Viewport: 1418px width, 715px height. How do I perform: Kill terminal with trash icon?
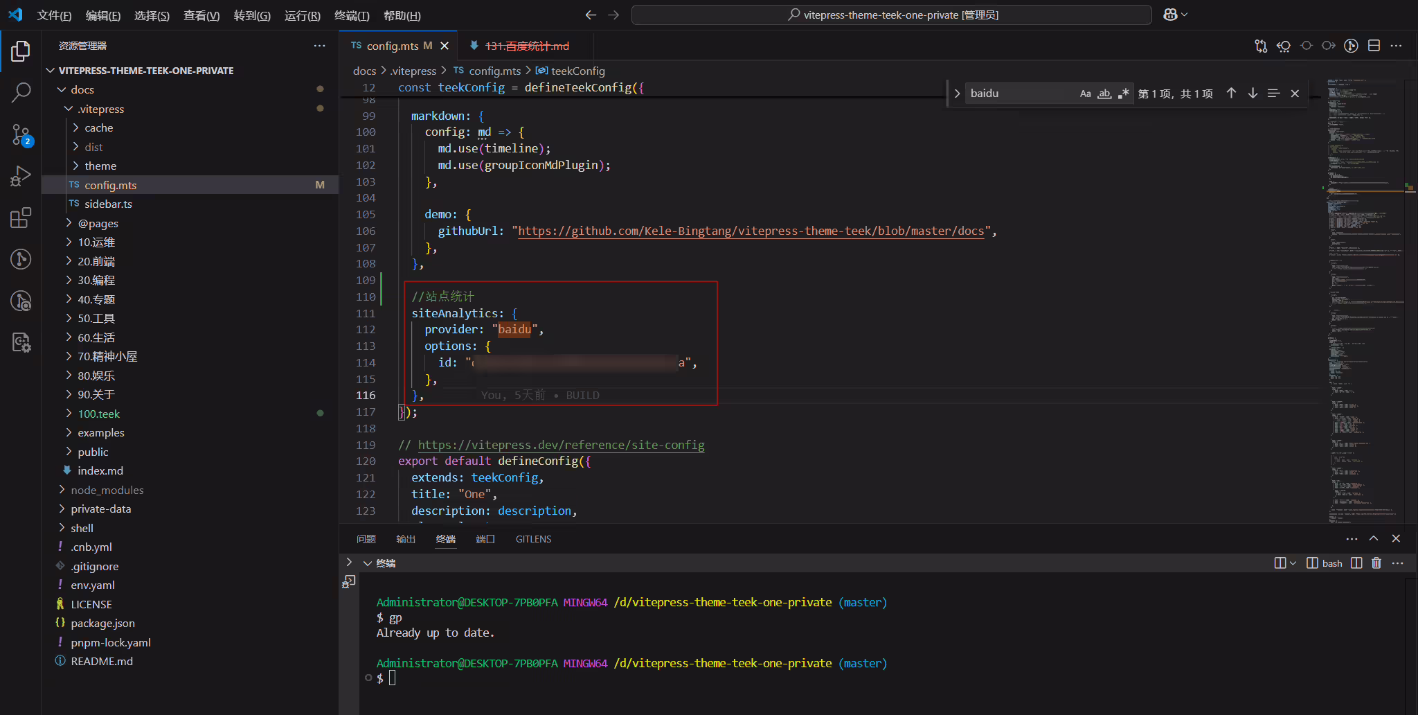click(1376, 563)
